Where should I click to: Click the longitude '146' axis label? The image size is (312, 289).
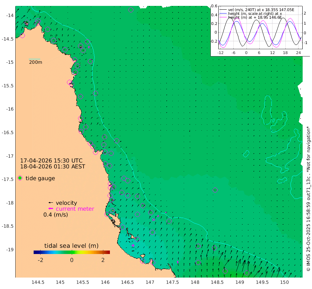(105, 282)
